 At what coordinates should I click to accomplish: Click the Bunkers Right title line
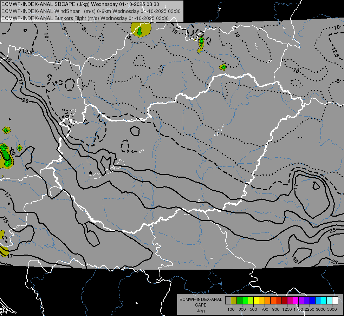click(x=85, y=18)
